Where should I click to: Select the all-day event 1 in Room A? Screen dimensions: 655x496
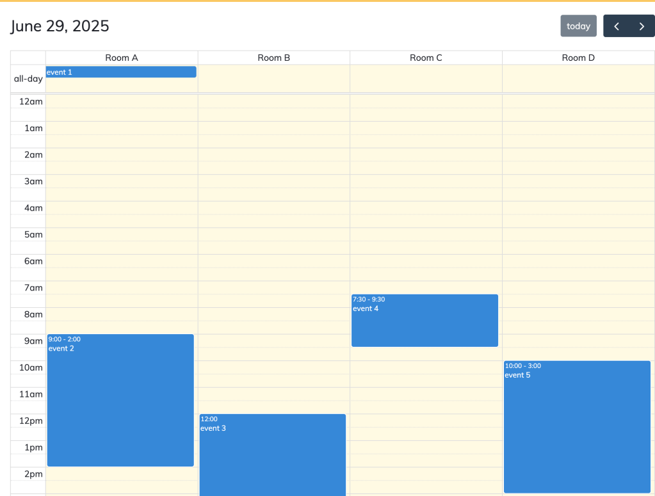(120, 72)
